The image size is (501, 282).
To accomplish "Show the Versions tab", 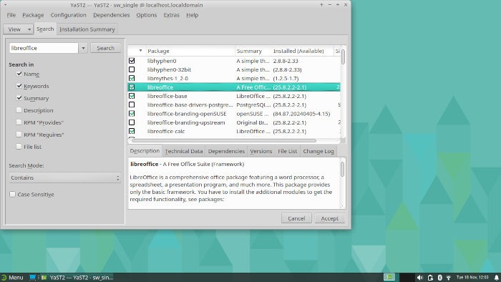I will pos(261,151).
